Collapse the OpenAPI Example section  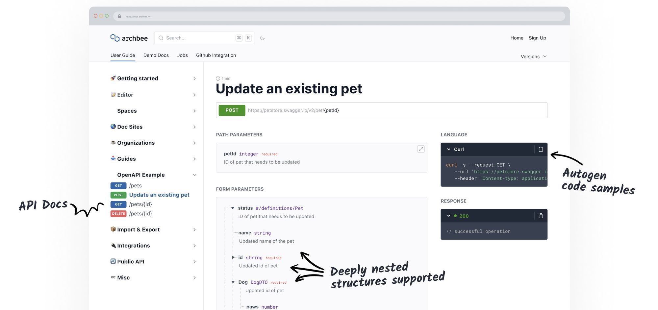(x=194, y=175)
